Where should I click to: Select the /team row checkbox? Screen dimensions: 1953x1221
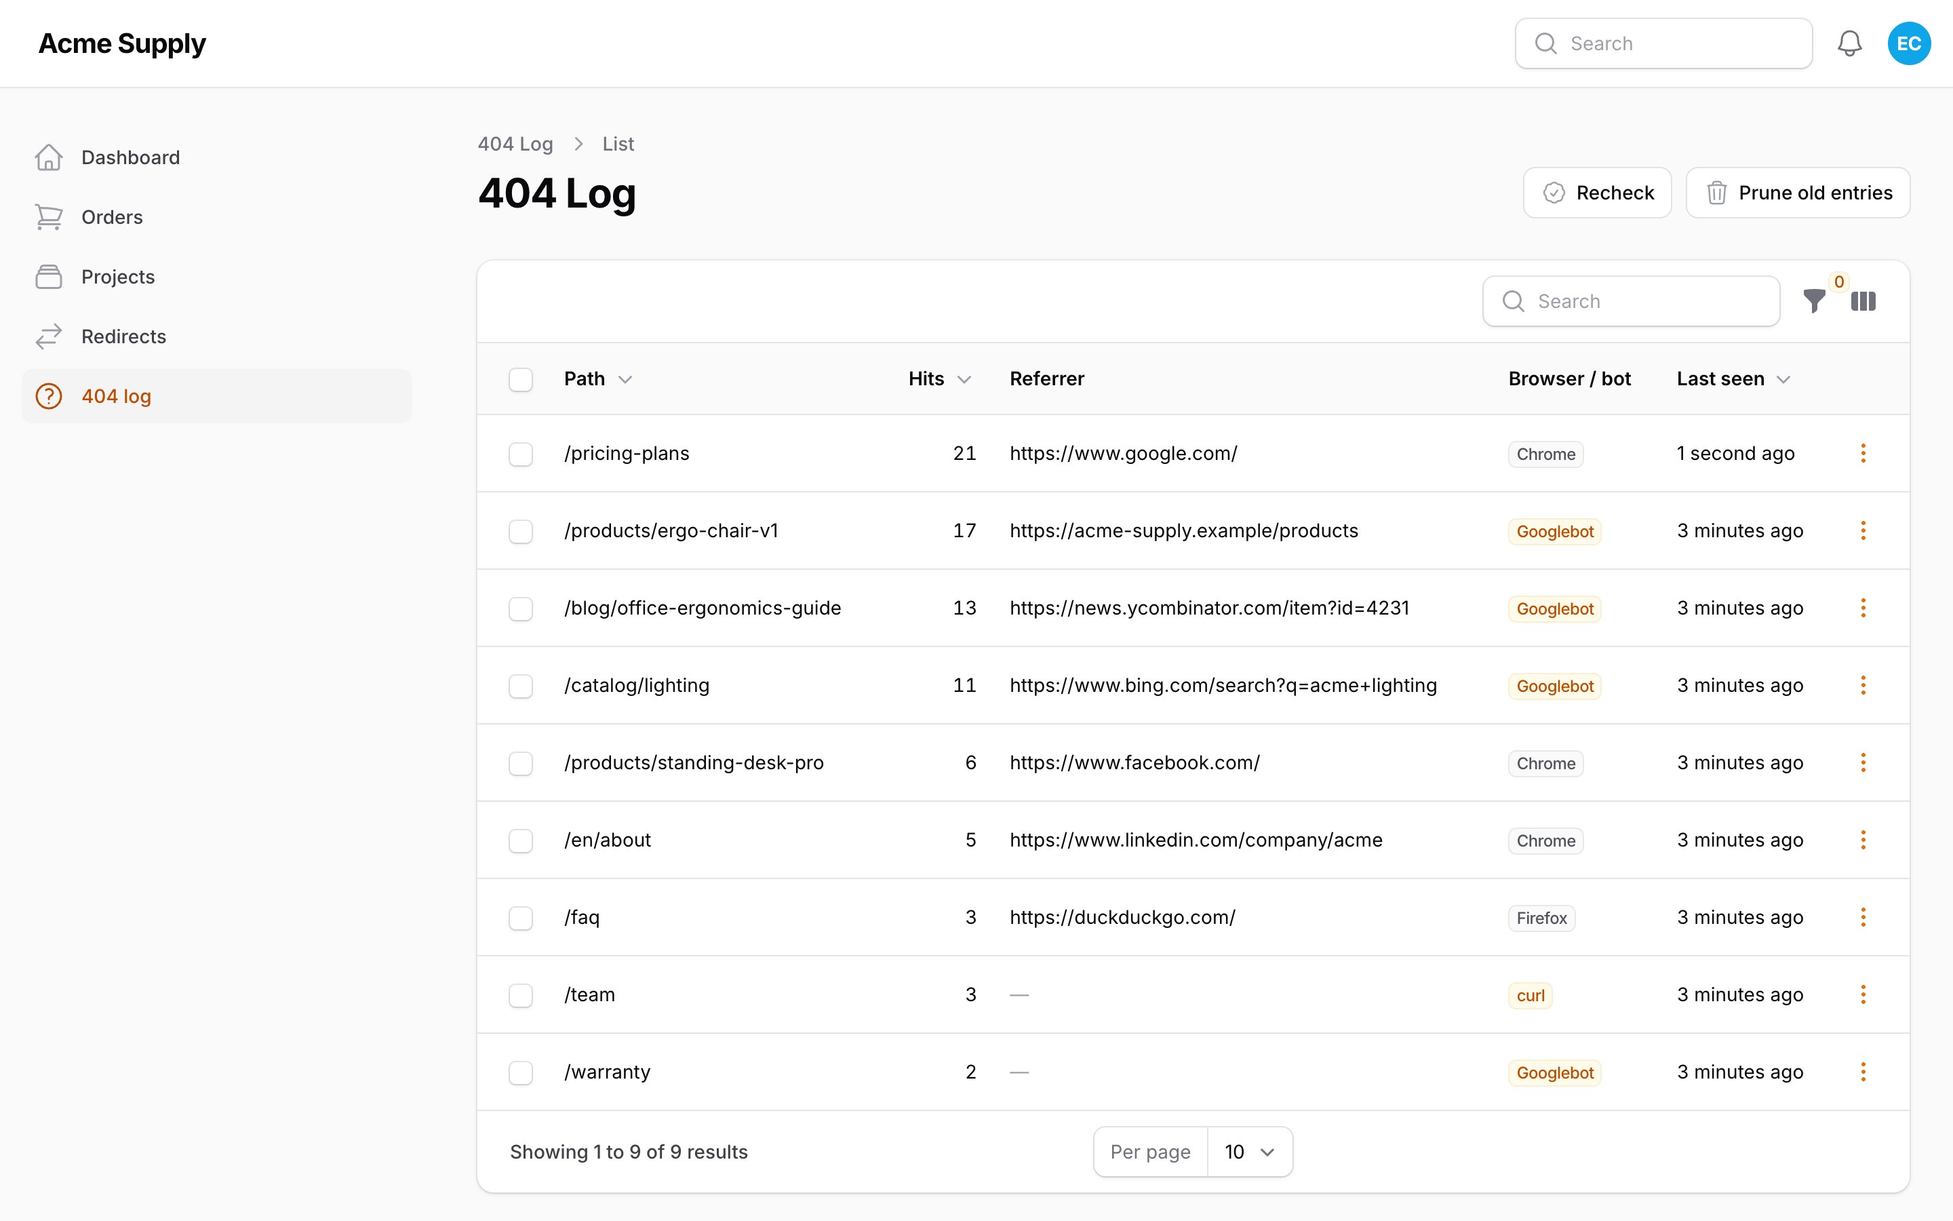[x=521, y=996]
